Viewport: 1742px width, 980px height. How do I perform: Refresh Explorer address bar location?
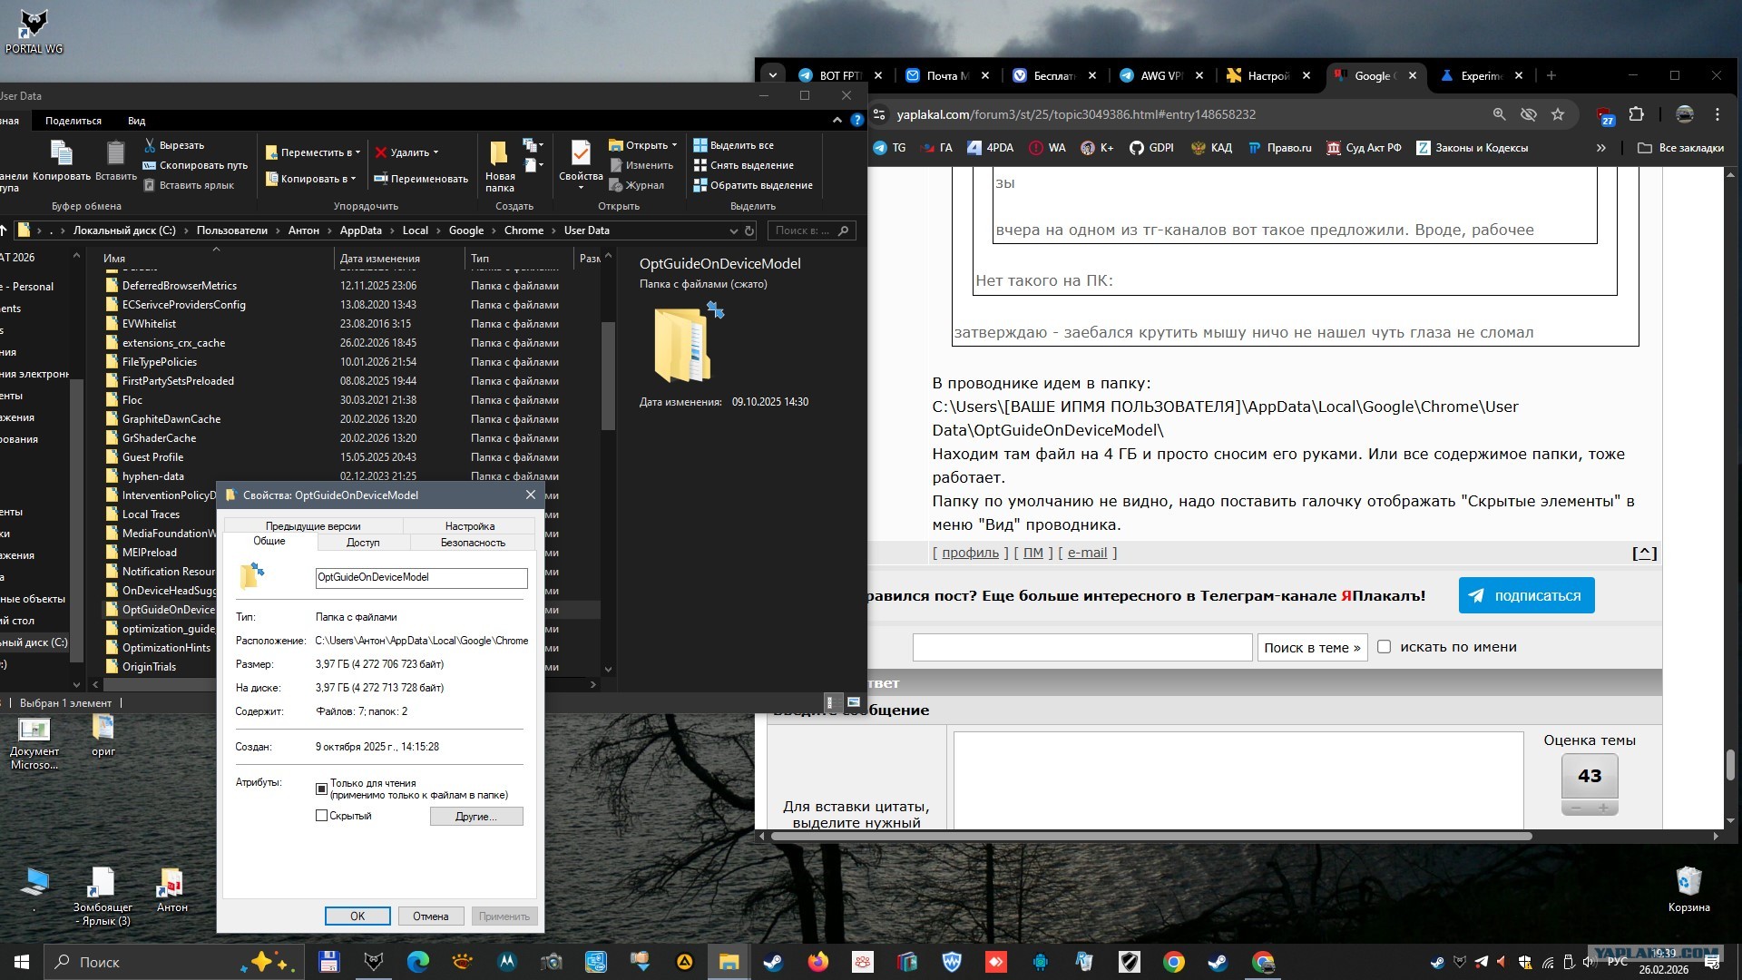[749, 230]
